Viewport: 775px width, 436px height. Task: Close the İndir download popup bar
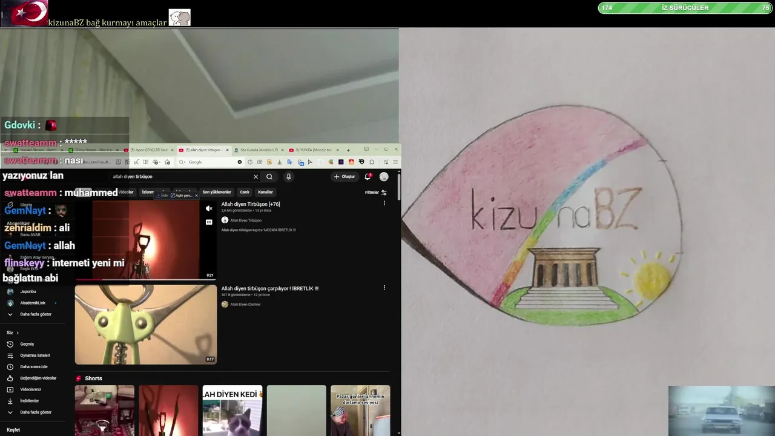click(196, 196)
